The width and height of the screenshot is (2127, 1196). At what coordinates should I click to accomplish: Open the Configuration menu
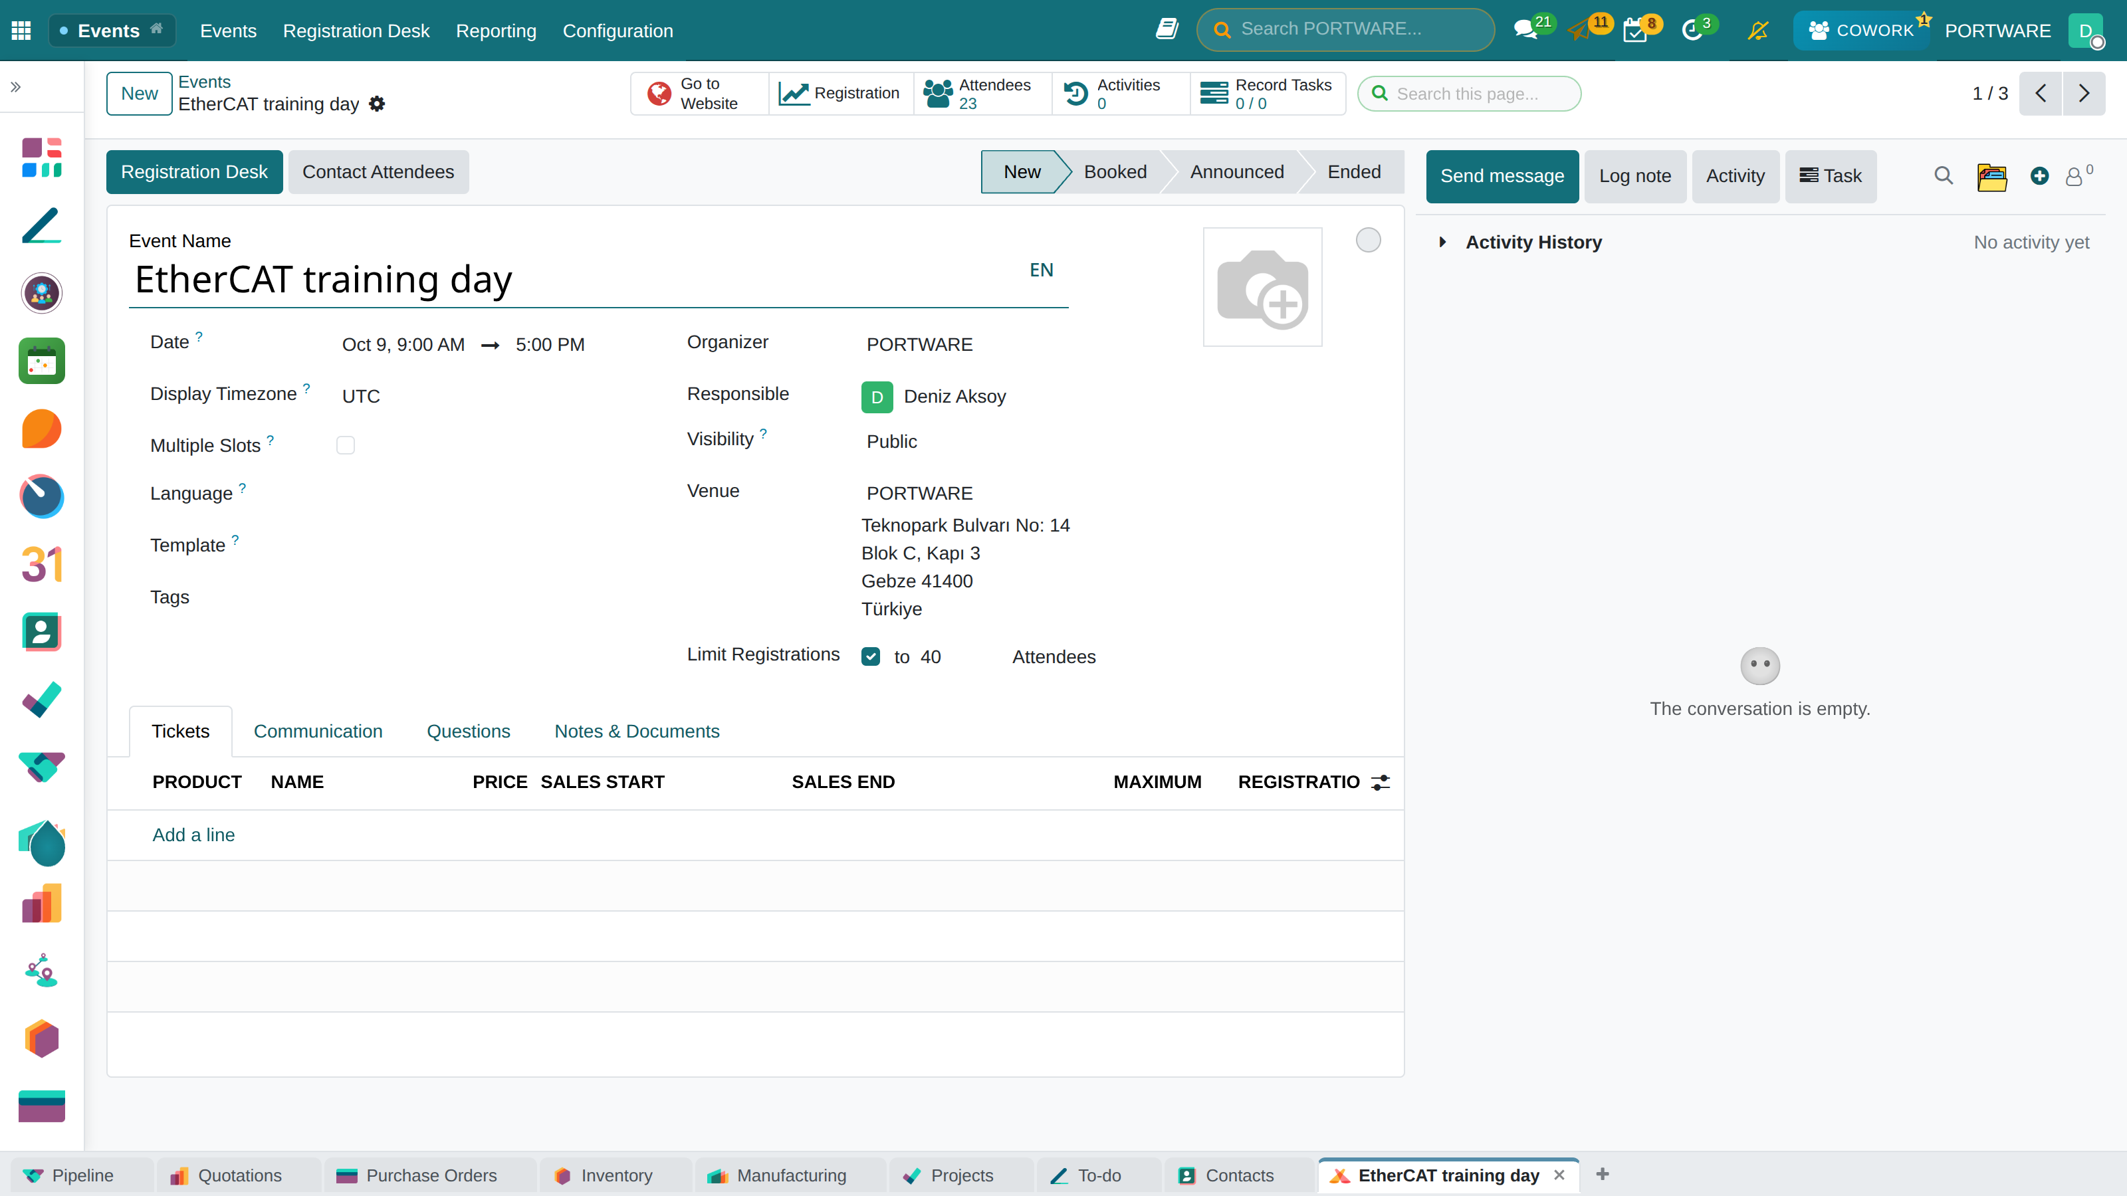pos(617,31)
